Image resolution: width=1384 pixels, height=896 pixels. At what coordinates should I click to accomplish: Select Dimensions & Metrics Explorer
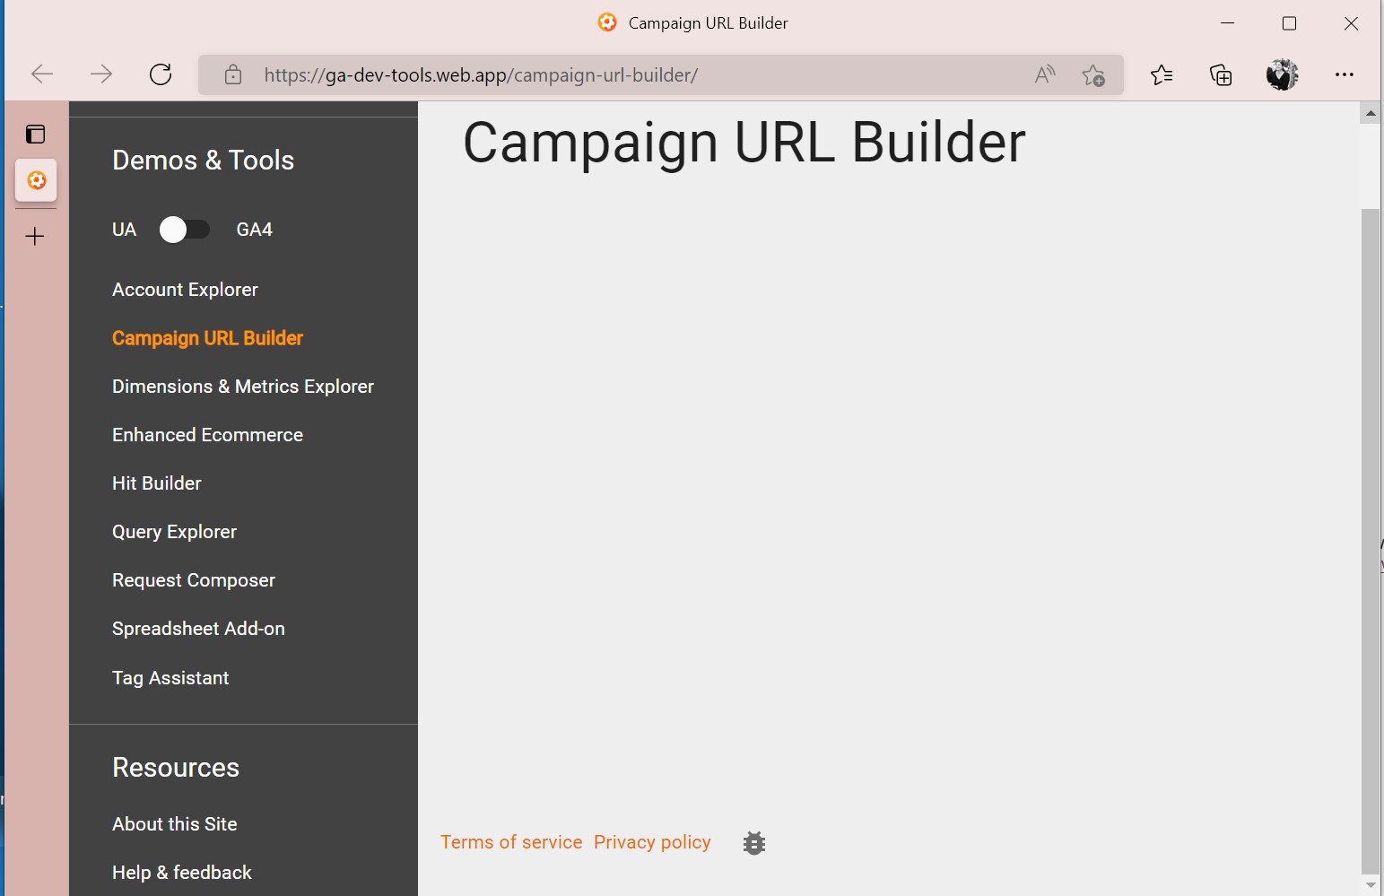pos(242,386)
